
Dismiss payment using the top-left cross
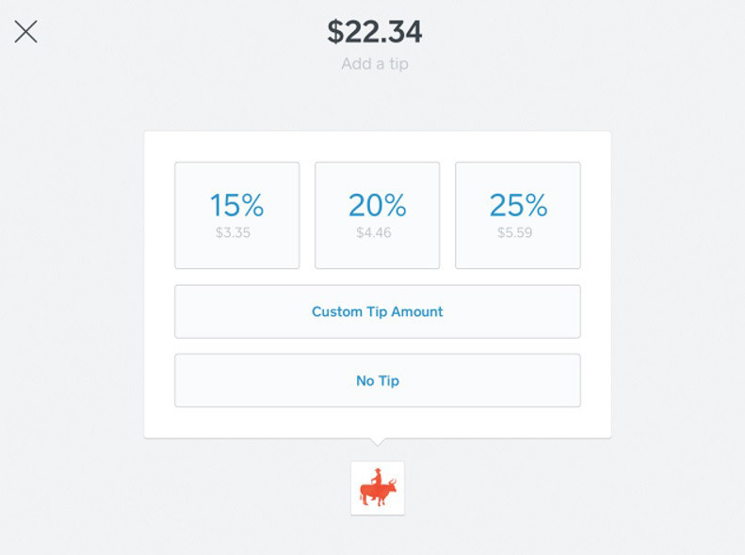pyautogui.click(x=25, y=32)
